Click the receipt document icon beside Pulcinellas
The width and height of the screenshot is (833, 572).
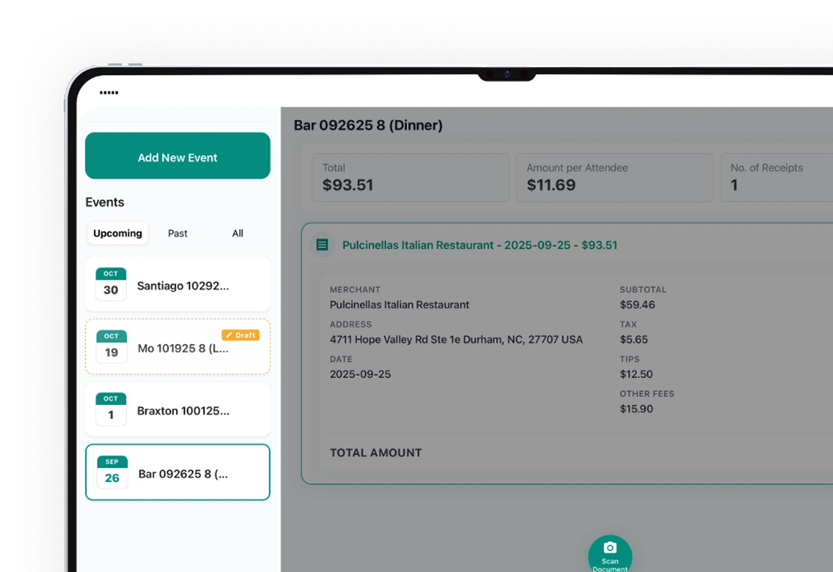pos(322,245)
